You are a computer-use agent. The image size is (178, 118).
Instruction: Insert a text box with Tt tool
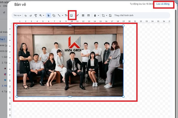point(66,16)
